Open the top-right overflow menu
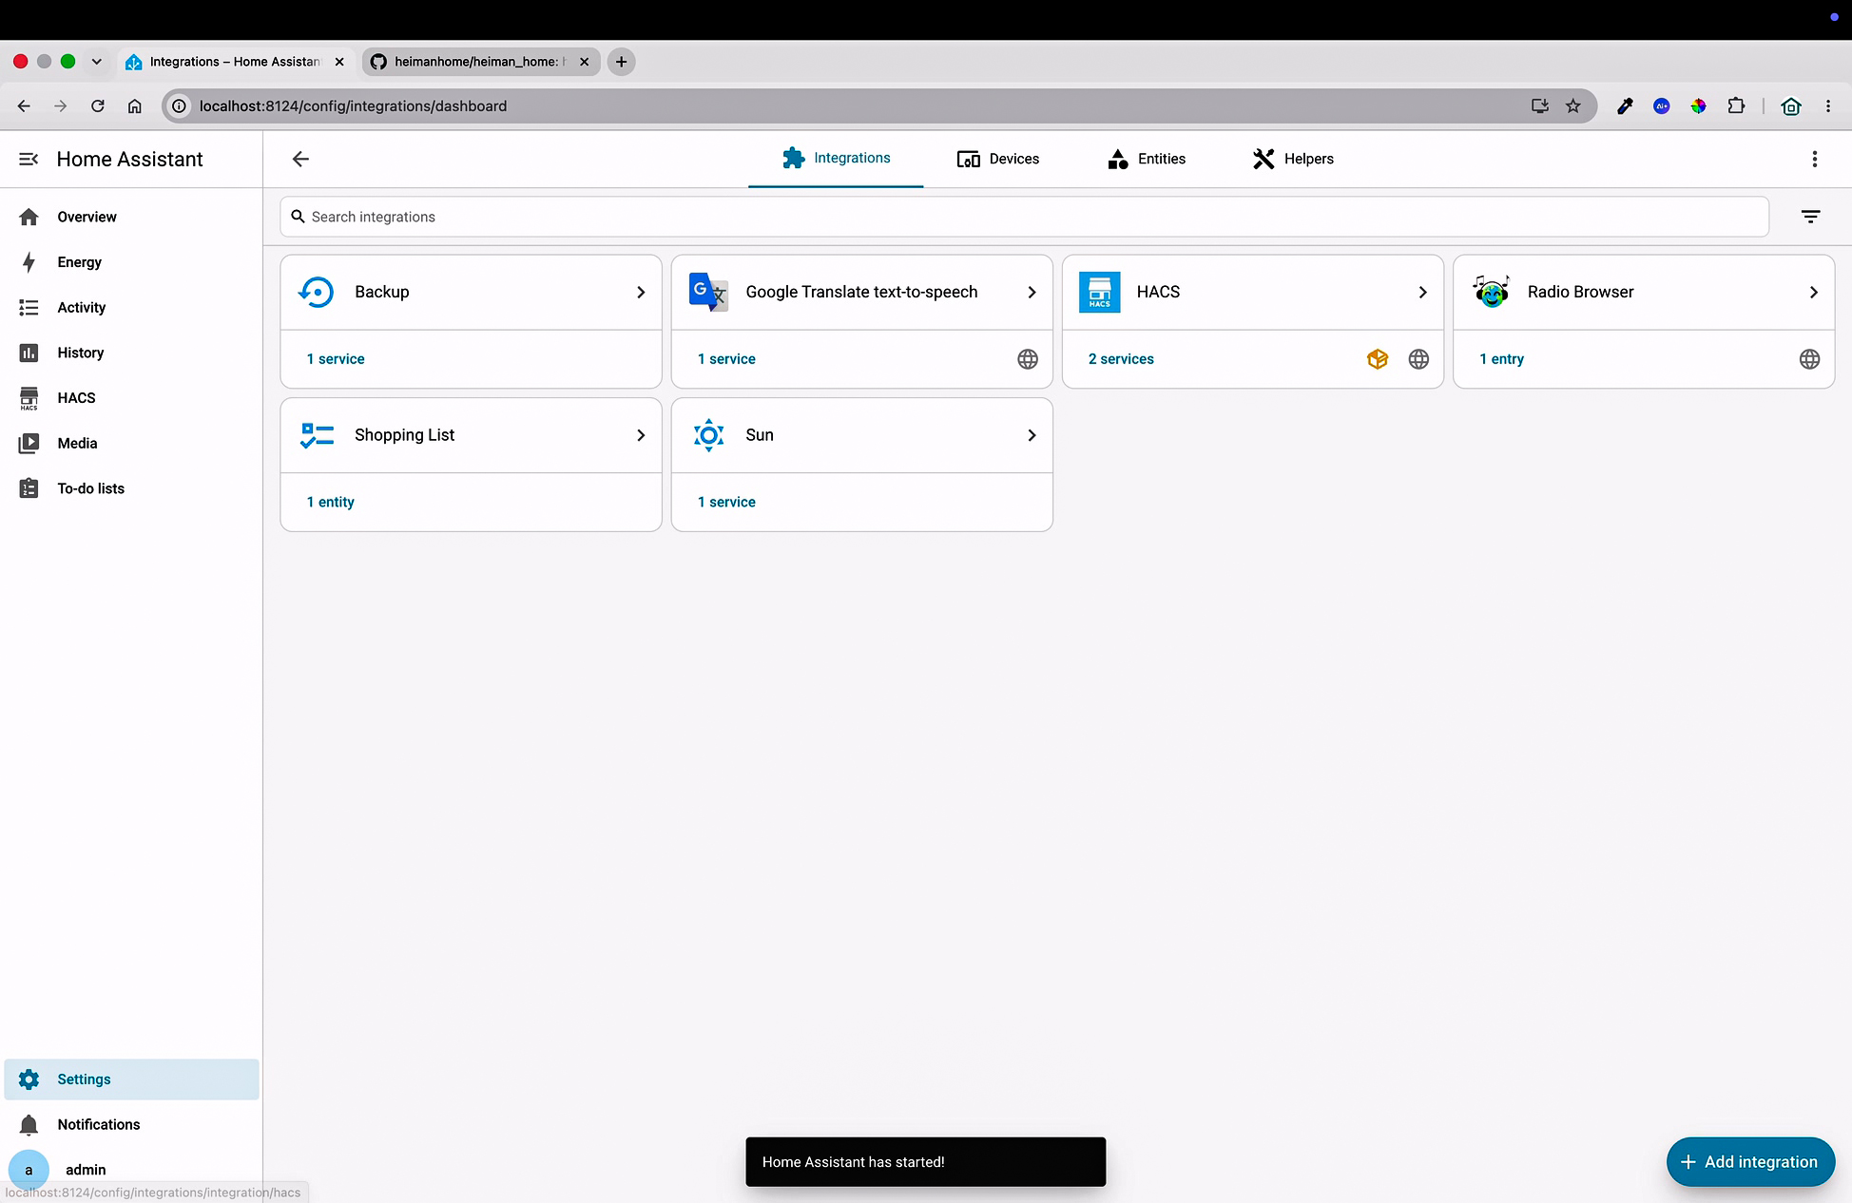 coord(1814,159)
